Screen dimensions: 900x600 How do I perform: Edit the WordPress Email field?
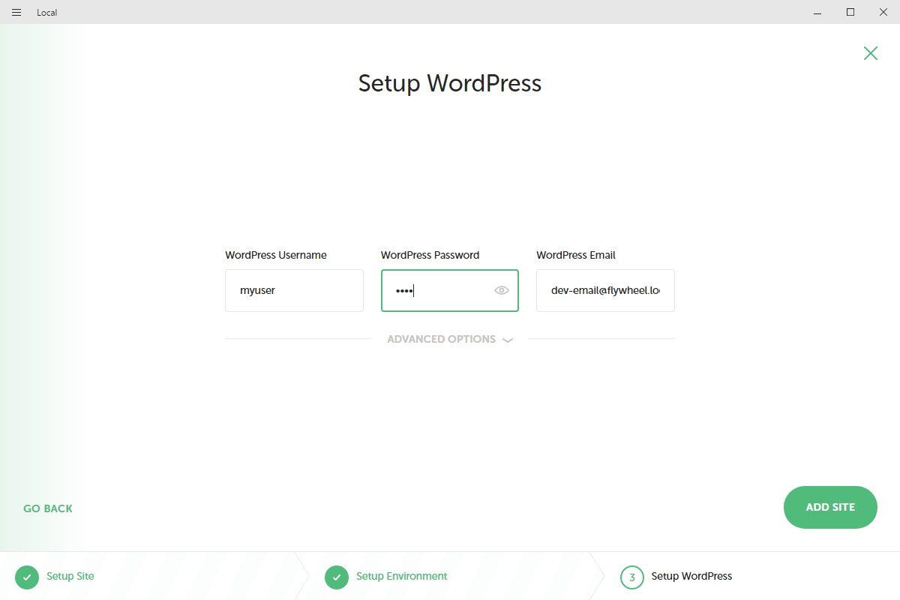[x=605, y=290]
